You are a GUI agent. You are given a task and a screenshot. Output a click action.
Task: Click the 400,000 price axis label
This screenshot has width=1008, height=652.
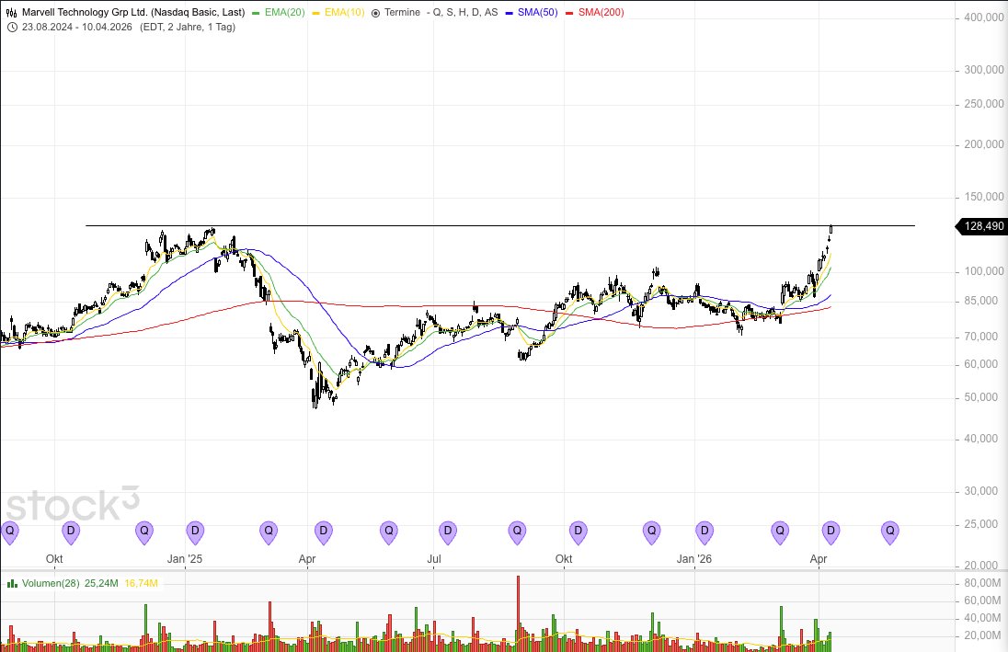click(983, 18)
